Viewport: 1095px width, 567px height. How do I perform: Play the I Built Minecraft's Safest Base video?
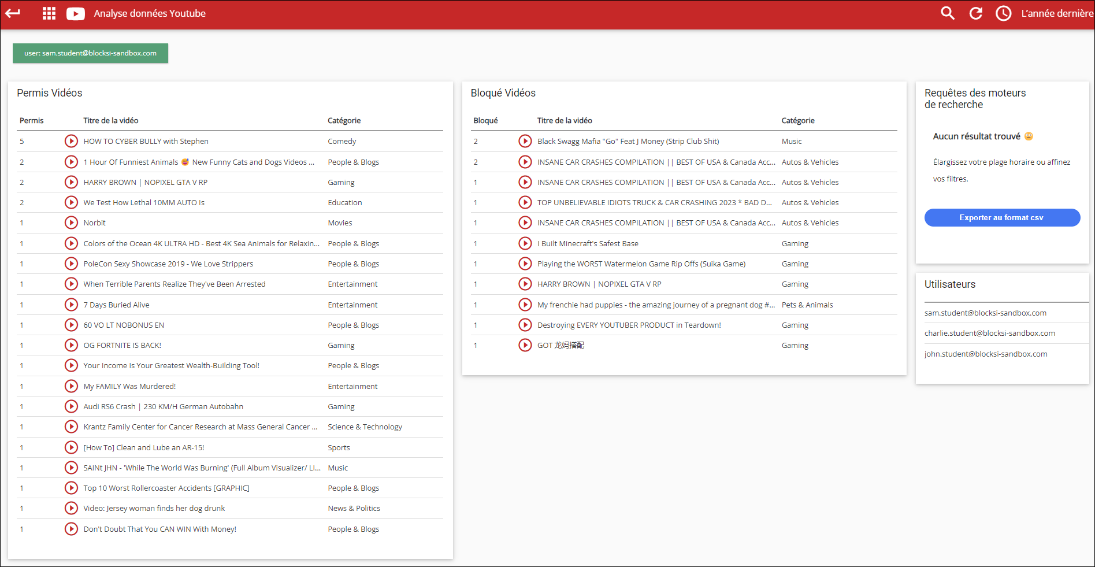click(525, 243)
